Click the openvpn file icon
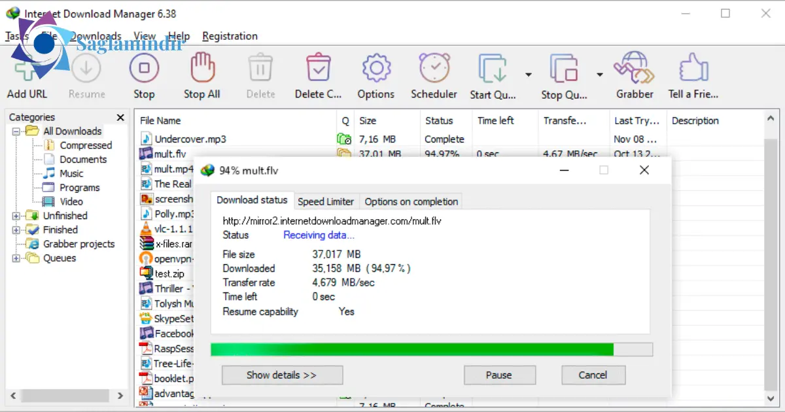This screenshot has height=412, width=785. 146,259
